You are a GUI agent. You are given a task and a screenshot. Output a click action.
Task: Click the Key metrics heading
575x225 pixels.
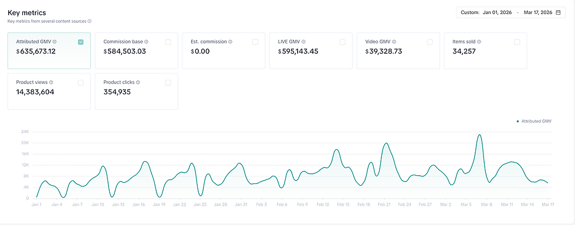click(x=27, y=13)
